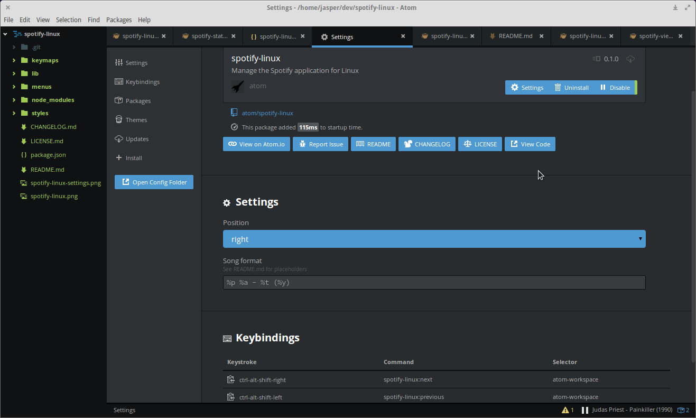Click the Spotify pause icon in status bar
This screenshot has height=418, width=696.
click(x=585, y=410)
